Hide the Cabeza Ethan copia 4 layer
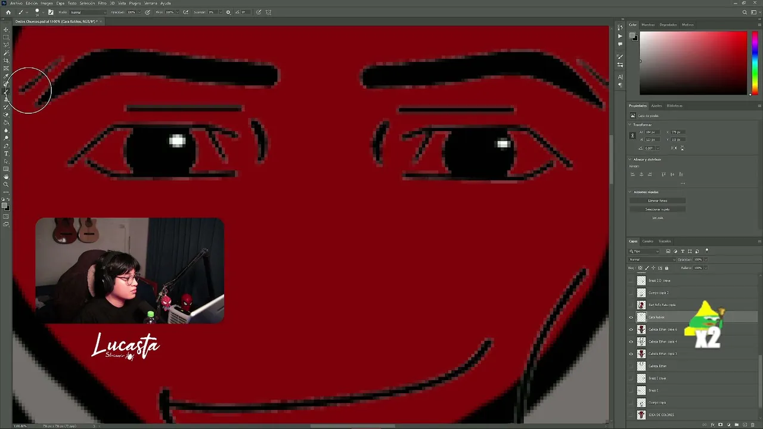763x429 pixels. [631, 341]
